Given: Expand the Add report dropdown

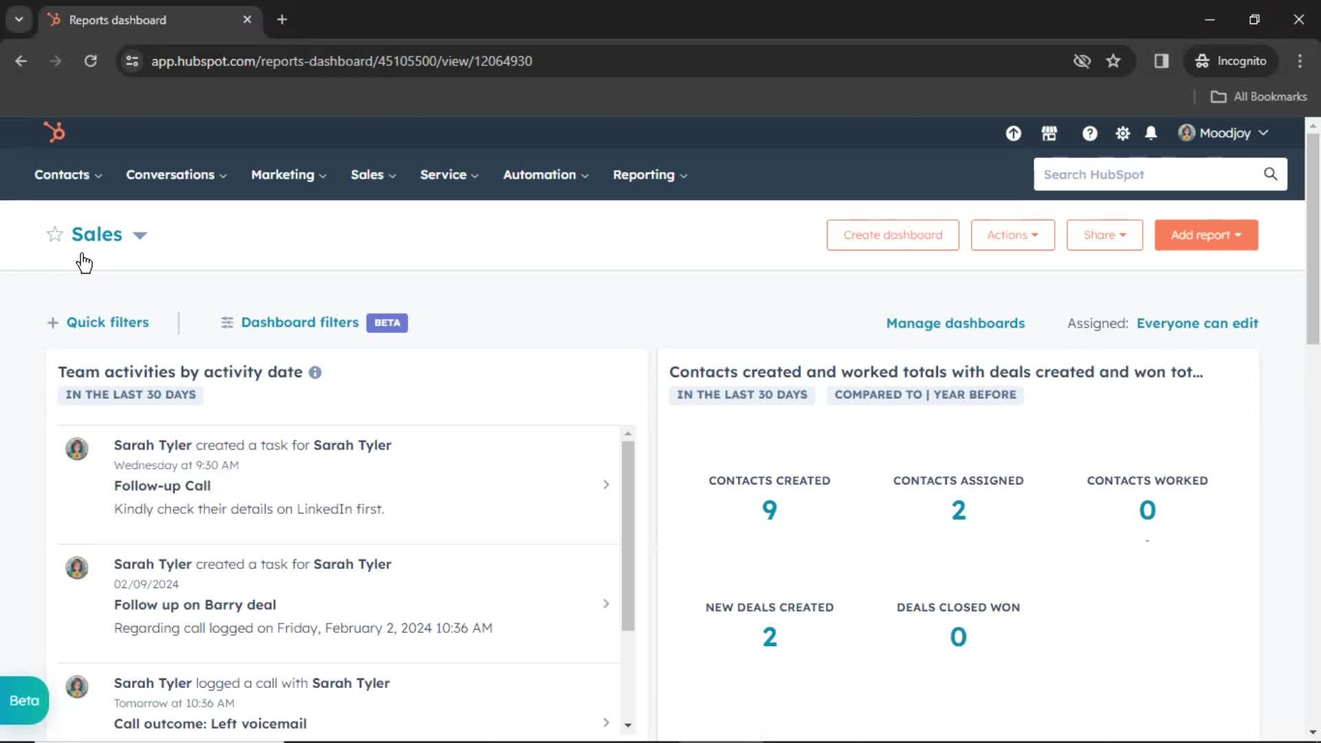Looking at the screenshot, I should 1206,235.
